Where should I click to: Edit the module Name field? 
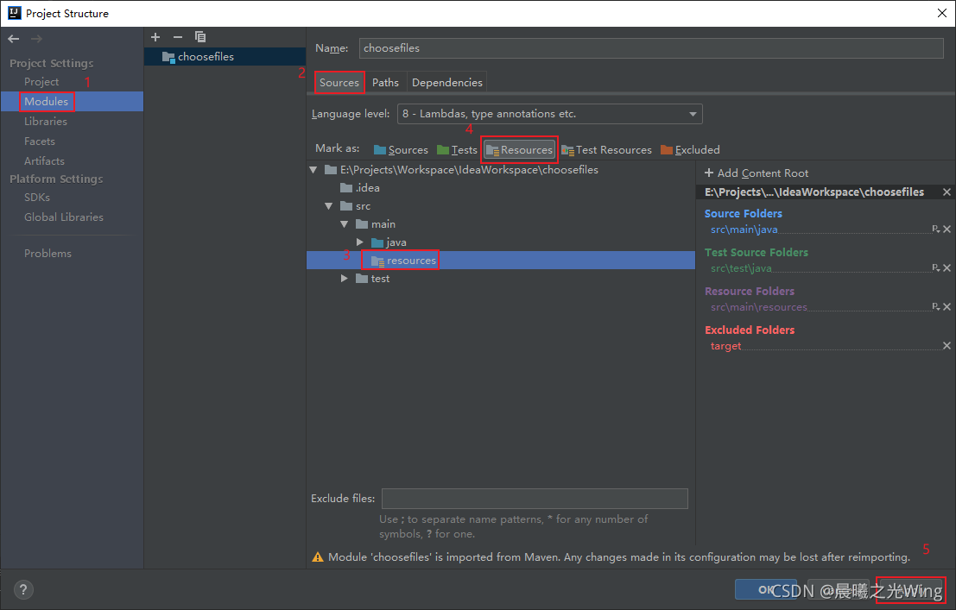pyautogui.click(x=651, y=48)
